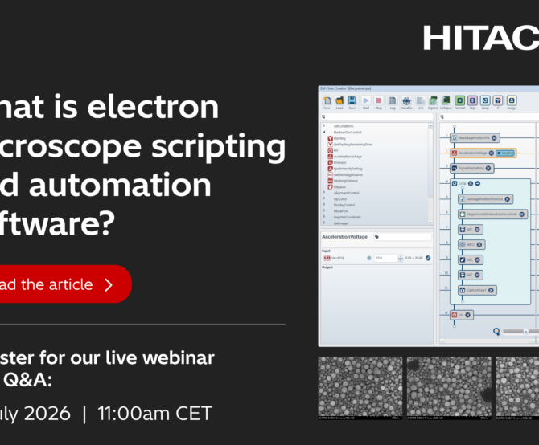Click the tag field beside AccelerationVoltage

point(402,237)
